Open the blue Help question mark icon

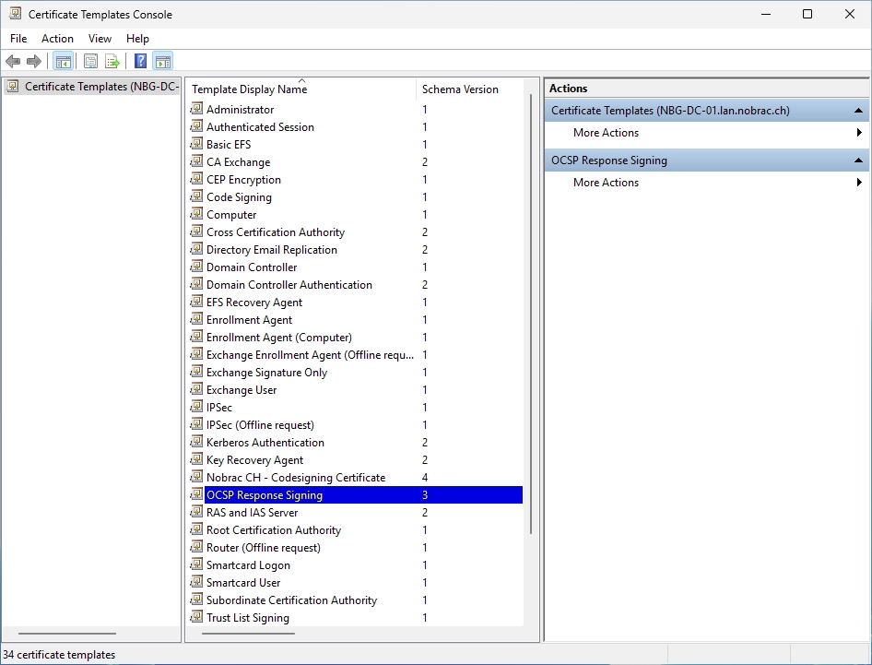pos(141,61)
